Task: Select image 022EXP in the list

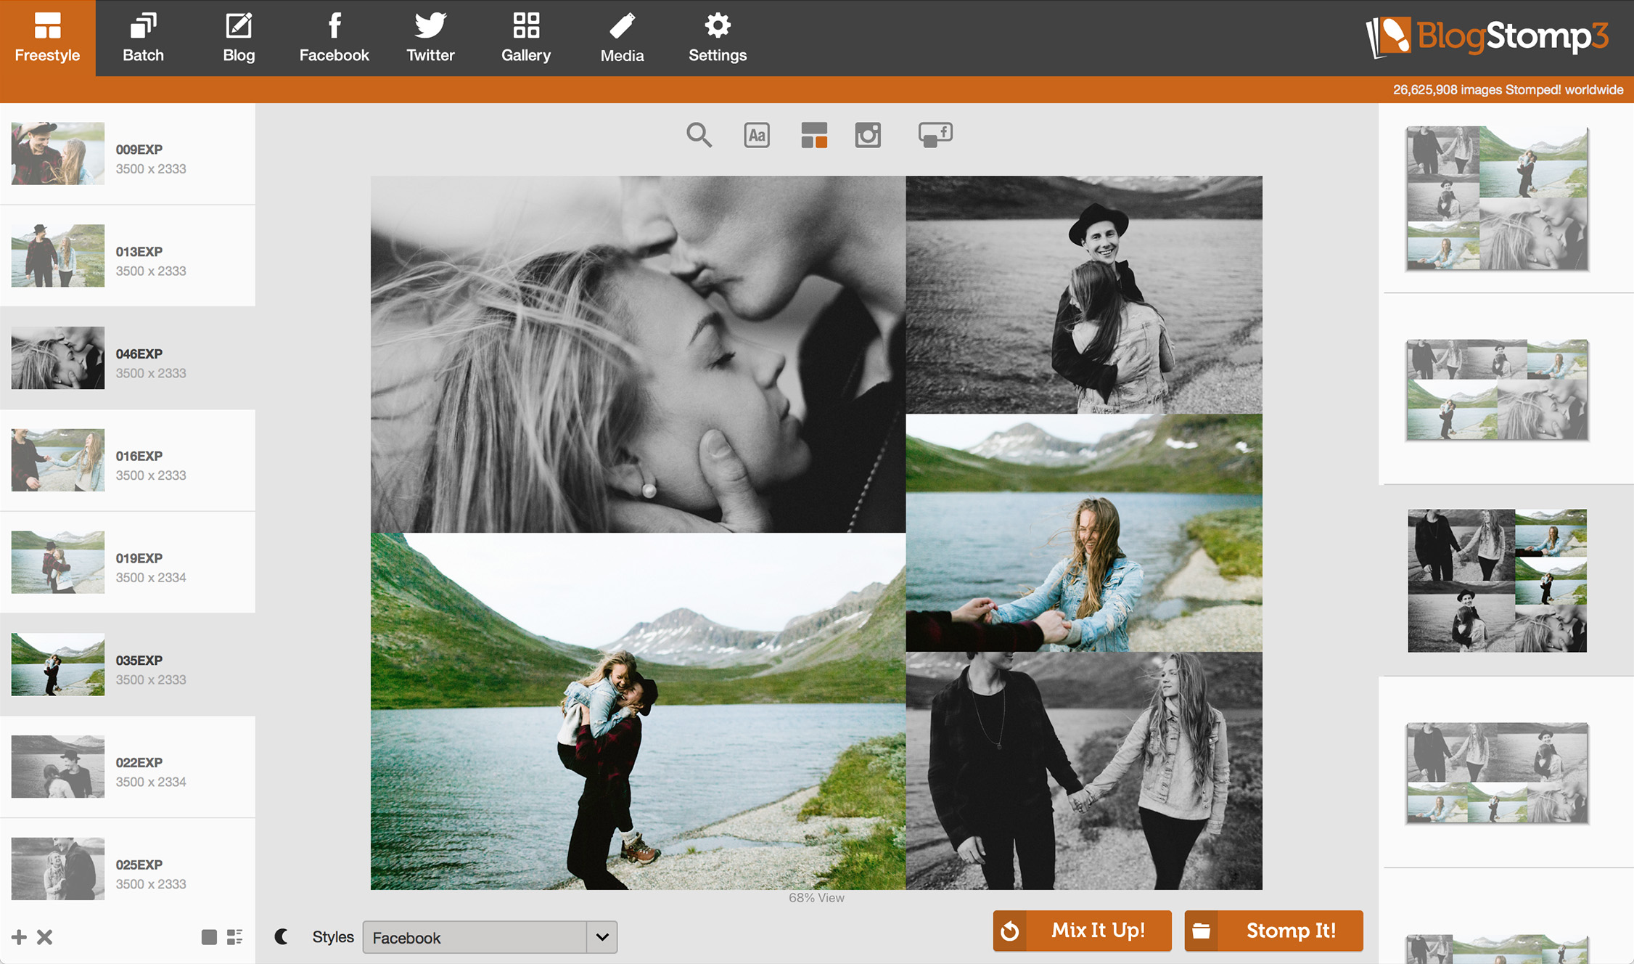Action: [128, 767]
